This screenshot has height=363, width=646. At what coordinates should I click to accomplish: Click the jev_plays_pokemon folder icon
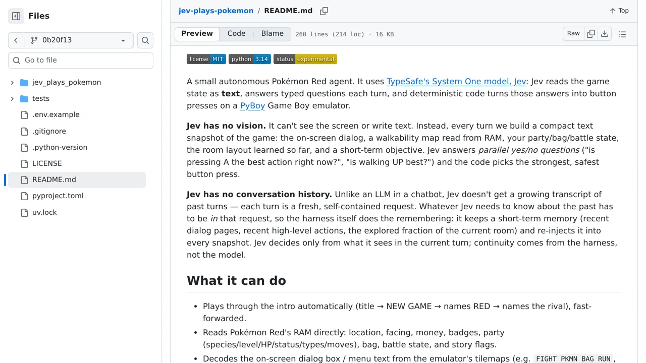point(24,82)
